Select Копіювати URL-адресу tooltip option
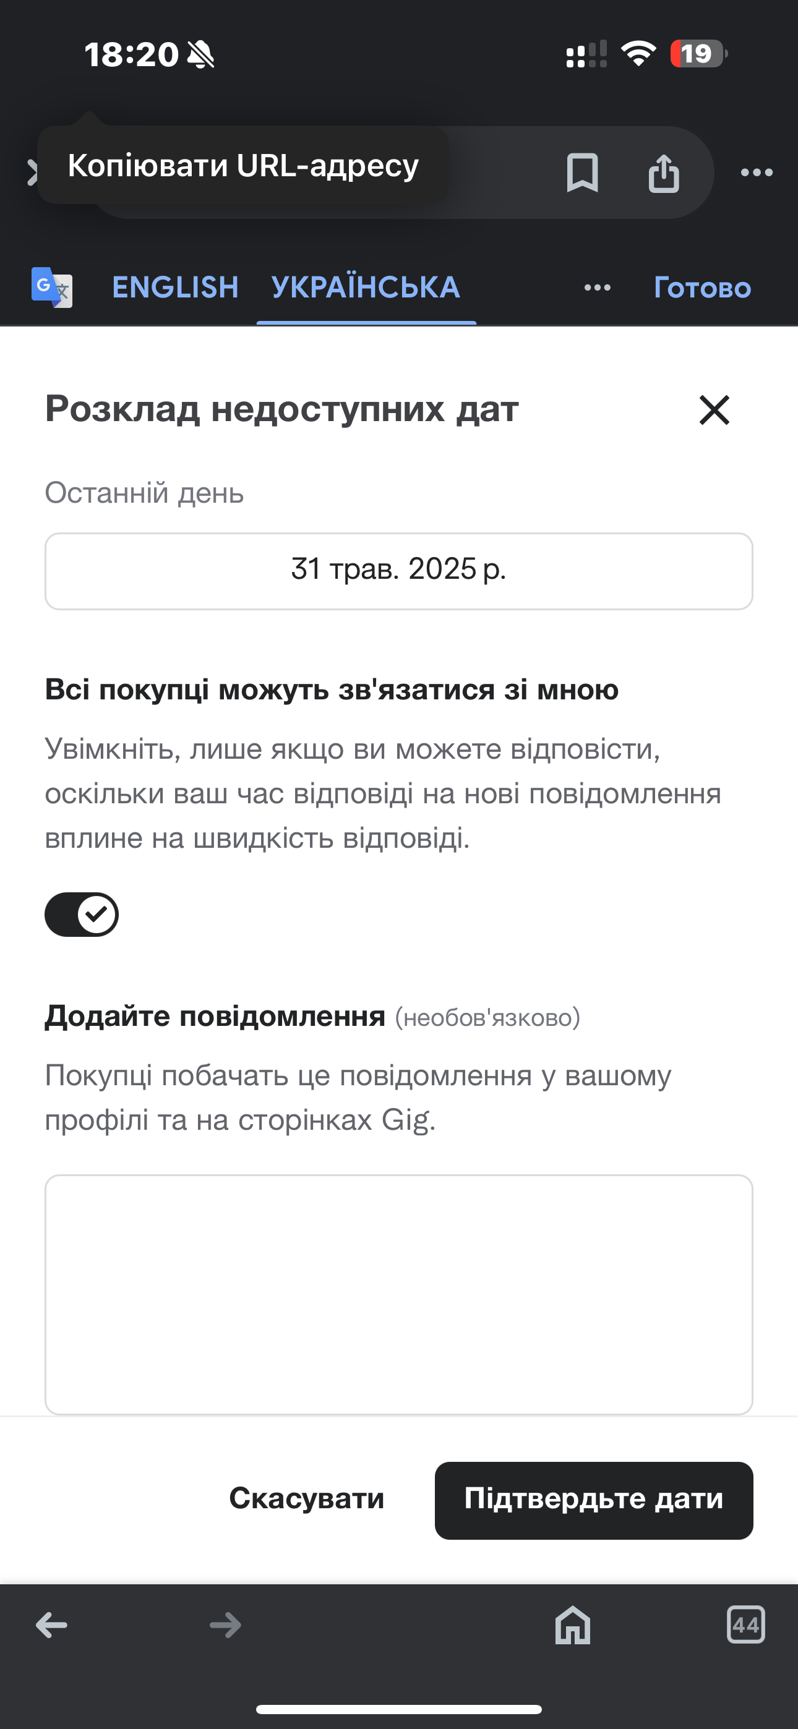The image size is (798, 1729). (x=243, y=165)
